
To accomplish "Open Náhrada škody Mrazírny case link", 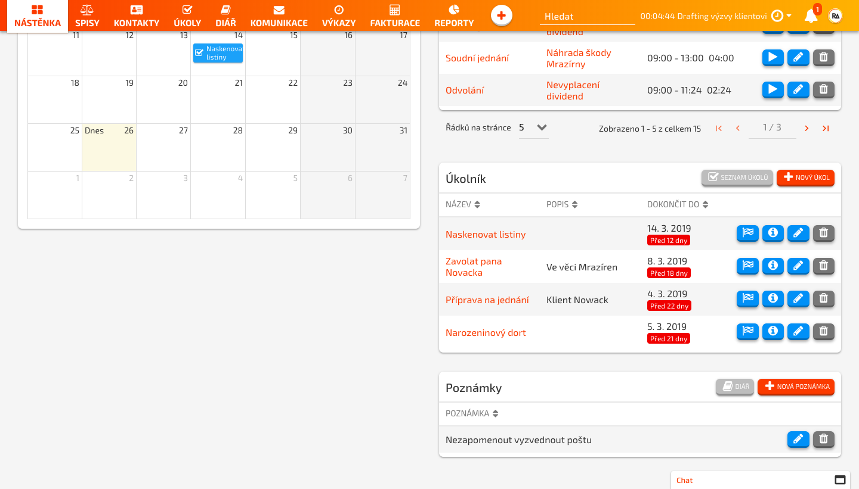I will (579, 58).
